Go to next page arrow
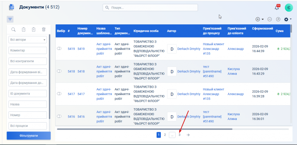The height and width of the screenshot is (145, 297). tap(188, 135)
